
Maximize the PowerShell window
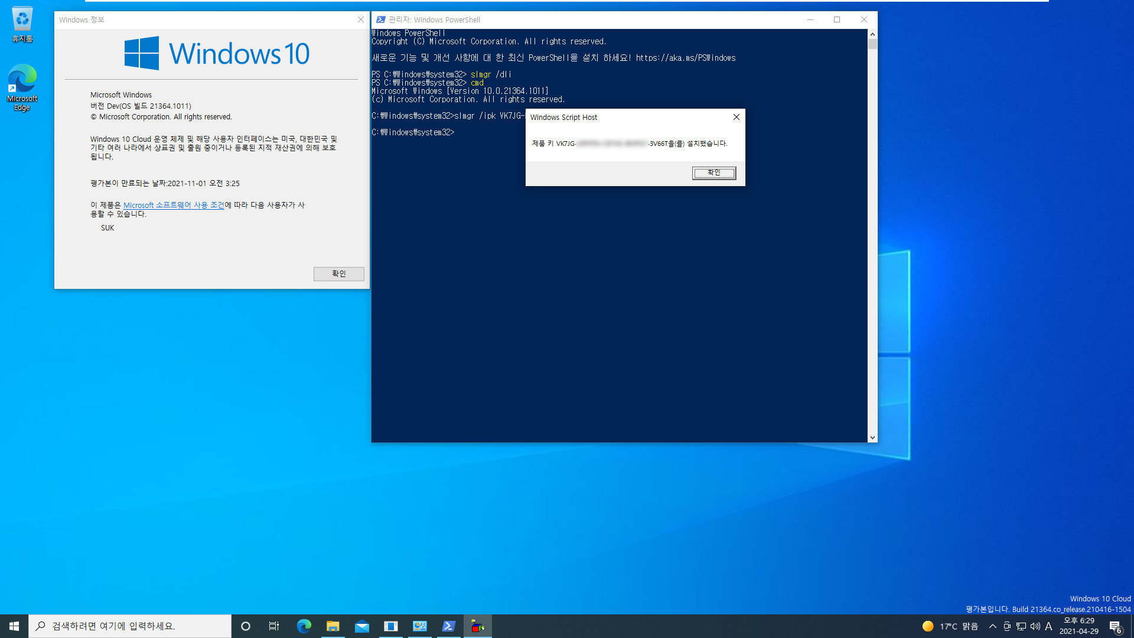coord(837,19)
